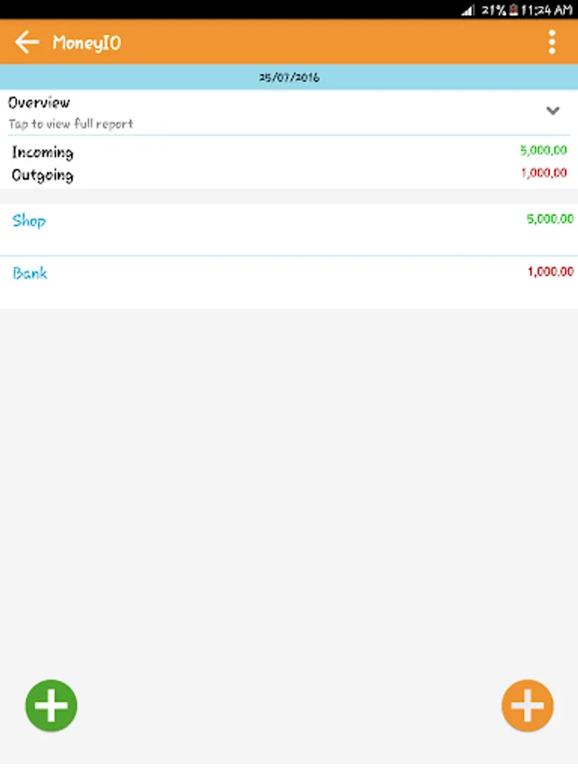This screenshot has height=771, width=578.
Task: Tap the signal strength icon
Action: coord(468,10)
